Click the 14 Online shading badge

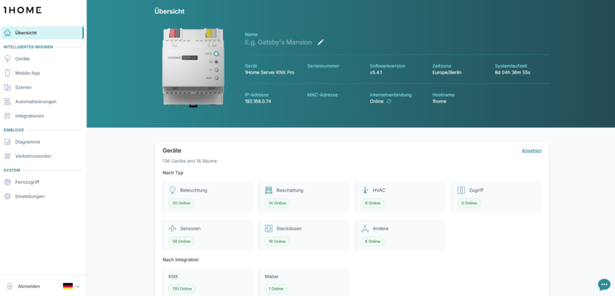[277, 203]
